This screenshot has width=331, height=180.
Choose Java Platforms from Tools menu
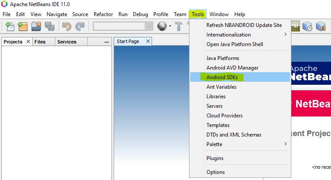click(240, 58)
